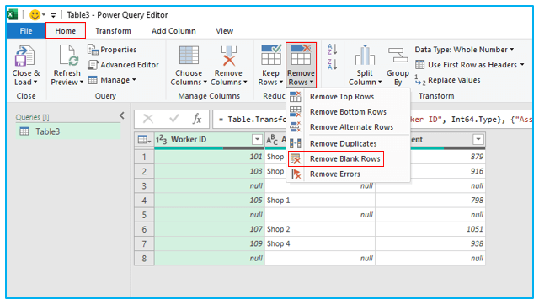Click the Remove Columns icon
Image resolution: width=539 pixels, height=305 pixels.
229,56
